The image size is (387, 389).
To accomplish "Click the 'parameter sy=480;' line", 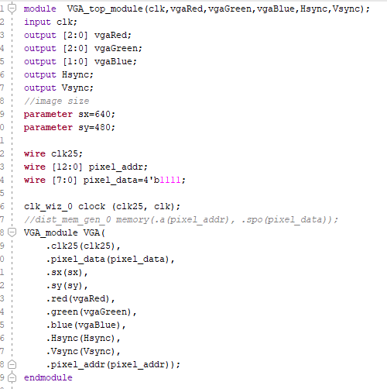I will pyautogui.click(x=69, y=127).
